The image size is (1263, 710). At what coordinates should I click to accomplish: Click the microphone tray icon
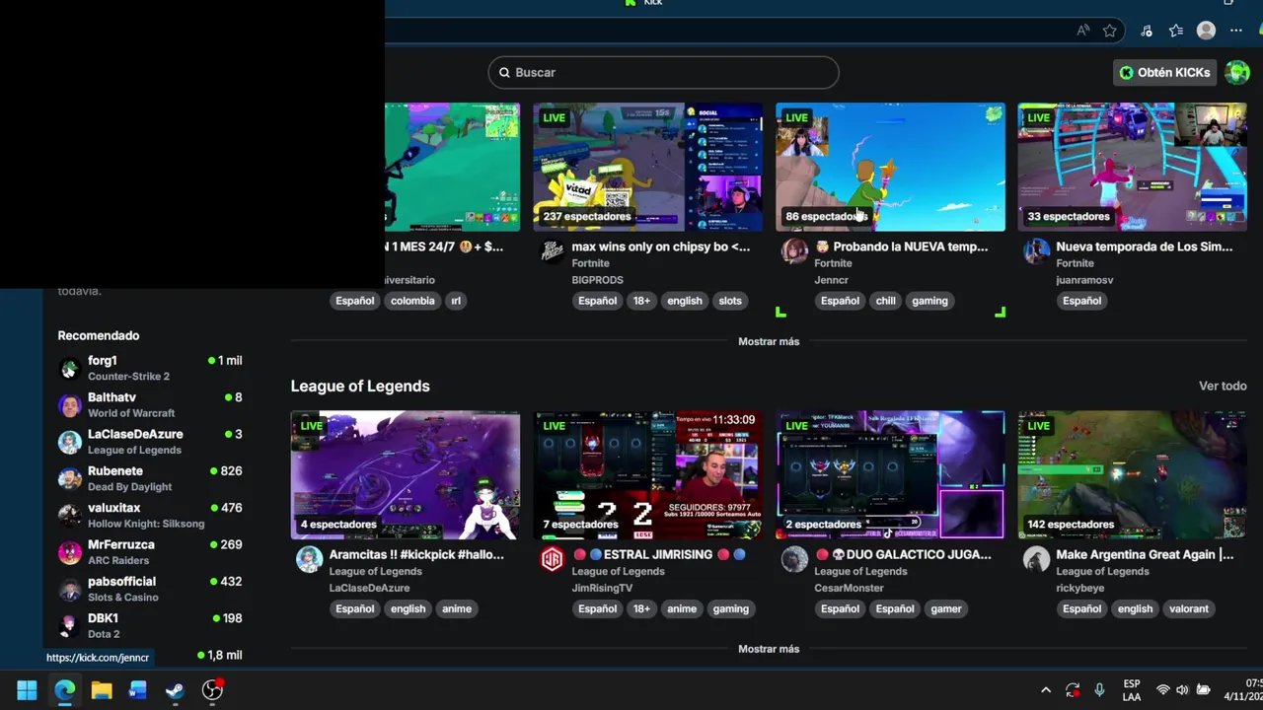[x=1099, y=690]
